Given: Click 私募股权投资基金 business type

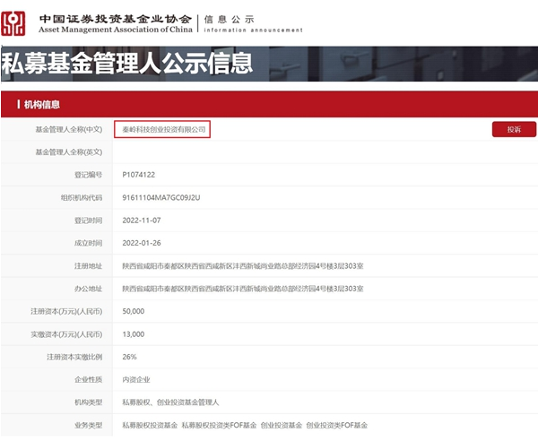Looking at the screenshot, I should tap(150, 425).
